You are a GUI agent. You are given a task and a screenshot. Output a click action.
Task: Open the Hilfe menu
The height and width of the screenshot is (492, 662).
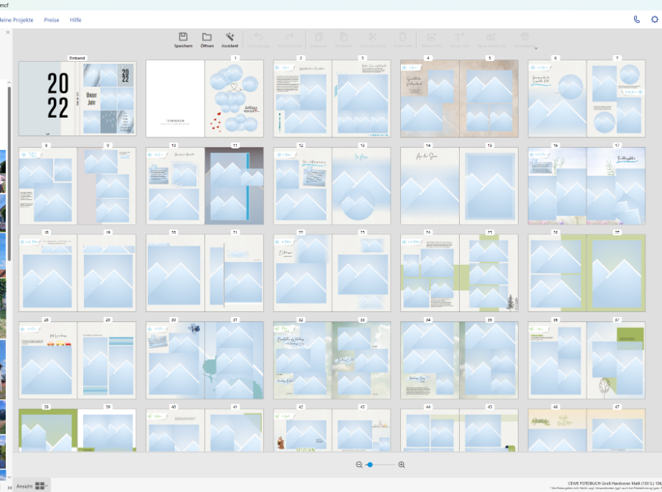(76, 20)
